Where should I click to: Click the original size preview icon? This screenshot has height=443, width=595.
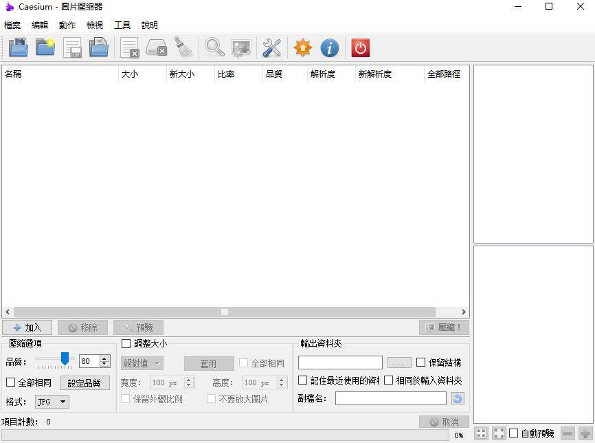click(499, 433)
